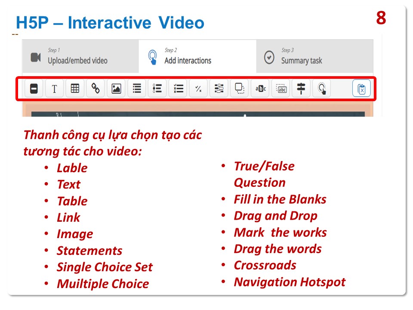Select the Drag the Words tool
This screenshot has height=310, width=413.
click(281, 89)
